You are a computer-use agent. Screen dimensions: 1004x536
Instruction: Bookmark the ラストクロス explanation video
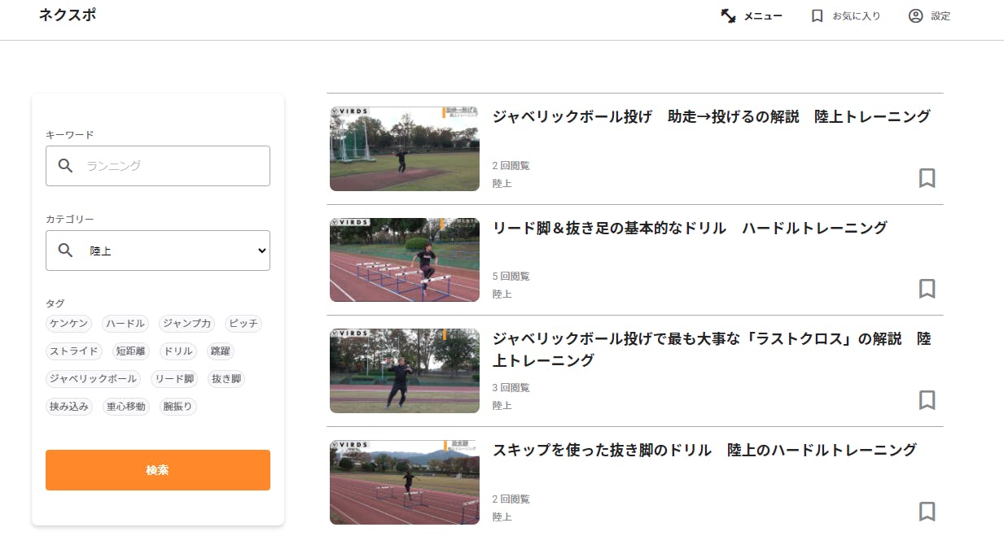click(927, 400)
